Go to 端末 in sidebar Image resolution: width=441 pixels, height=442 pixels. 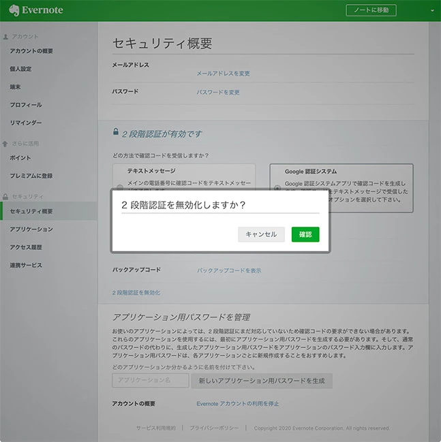[x=15, y=87]
